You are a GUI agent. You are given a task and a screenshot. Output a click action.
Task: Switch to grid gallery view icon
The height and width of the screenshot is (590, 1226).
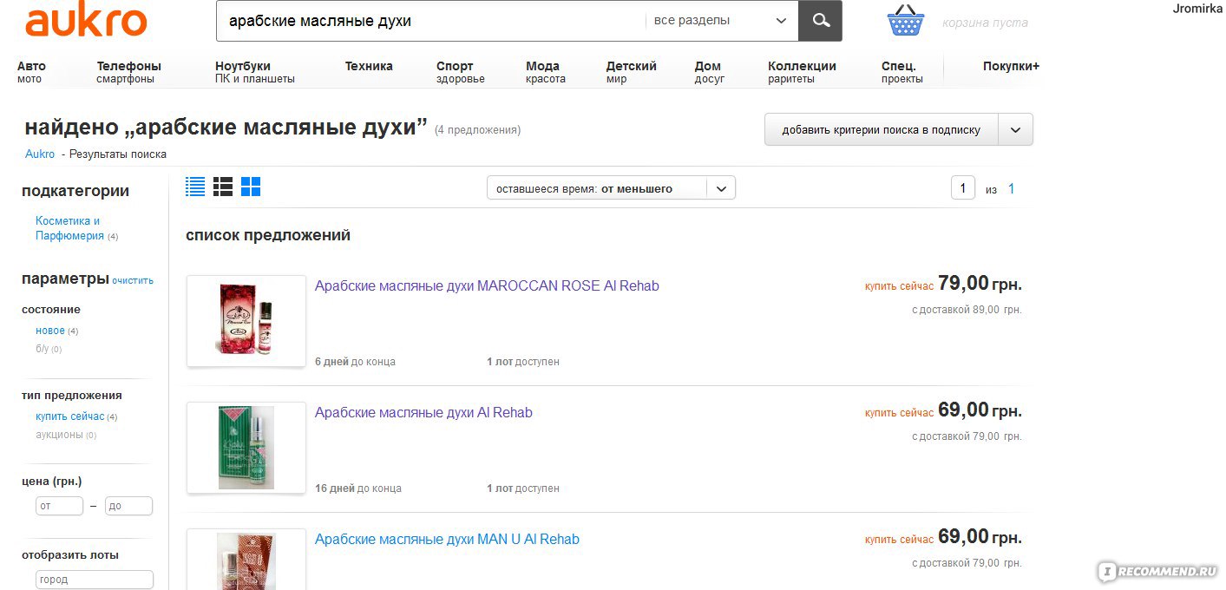[x=251, y=187]
